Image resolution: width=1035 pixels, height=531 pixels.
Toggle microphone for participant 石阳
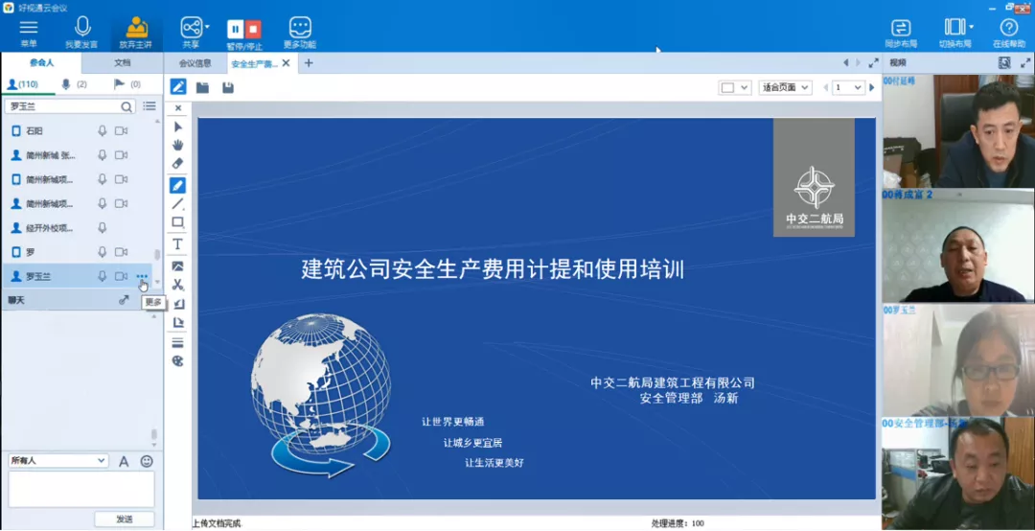(103, 130)
